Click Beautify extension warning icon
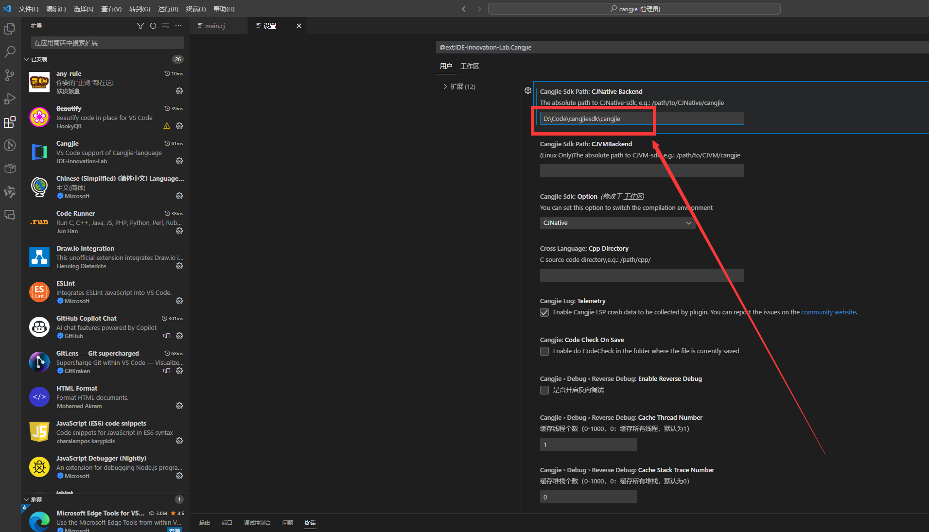 pos(167,126)
